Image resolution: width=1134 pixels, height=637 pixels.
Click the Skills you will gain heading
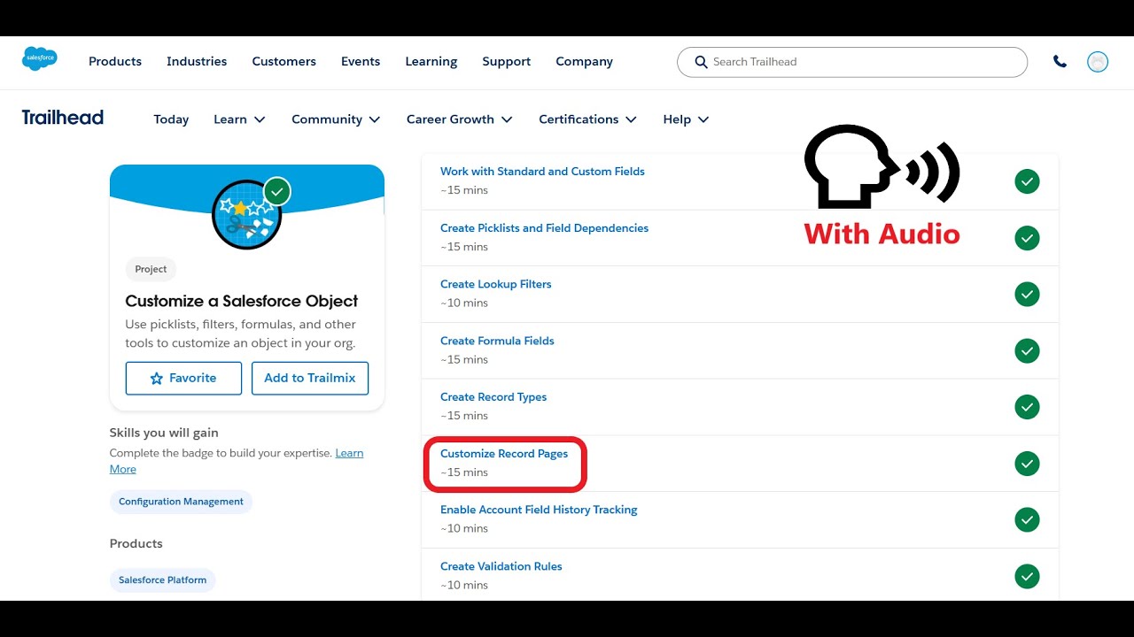[164, 433]
